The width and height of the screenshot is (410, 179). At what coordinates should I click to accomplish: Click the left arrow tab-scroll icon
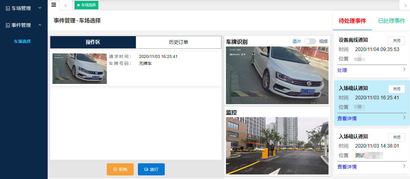(65, 5)
